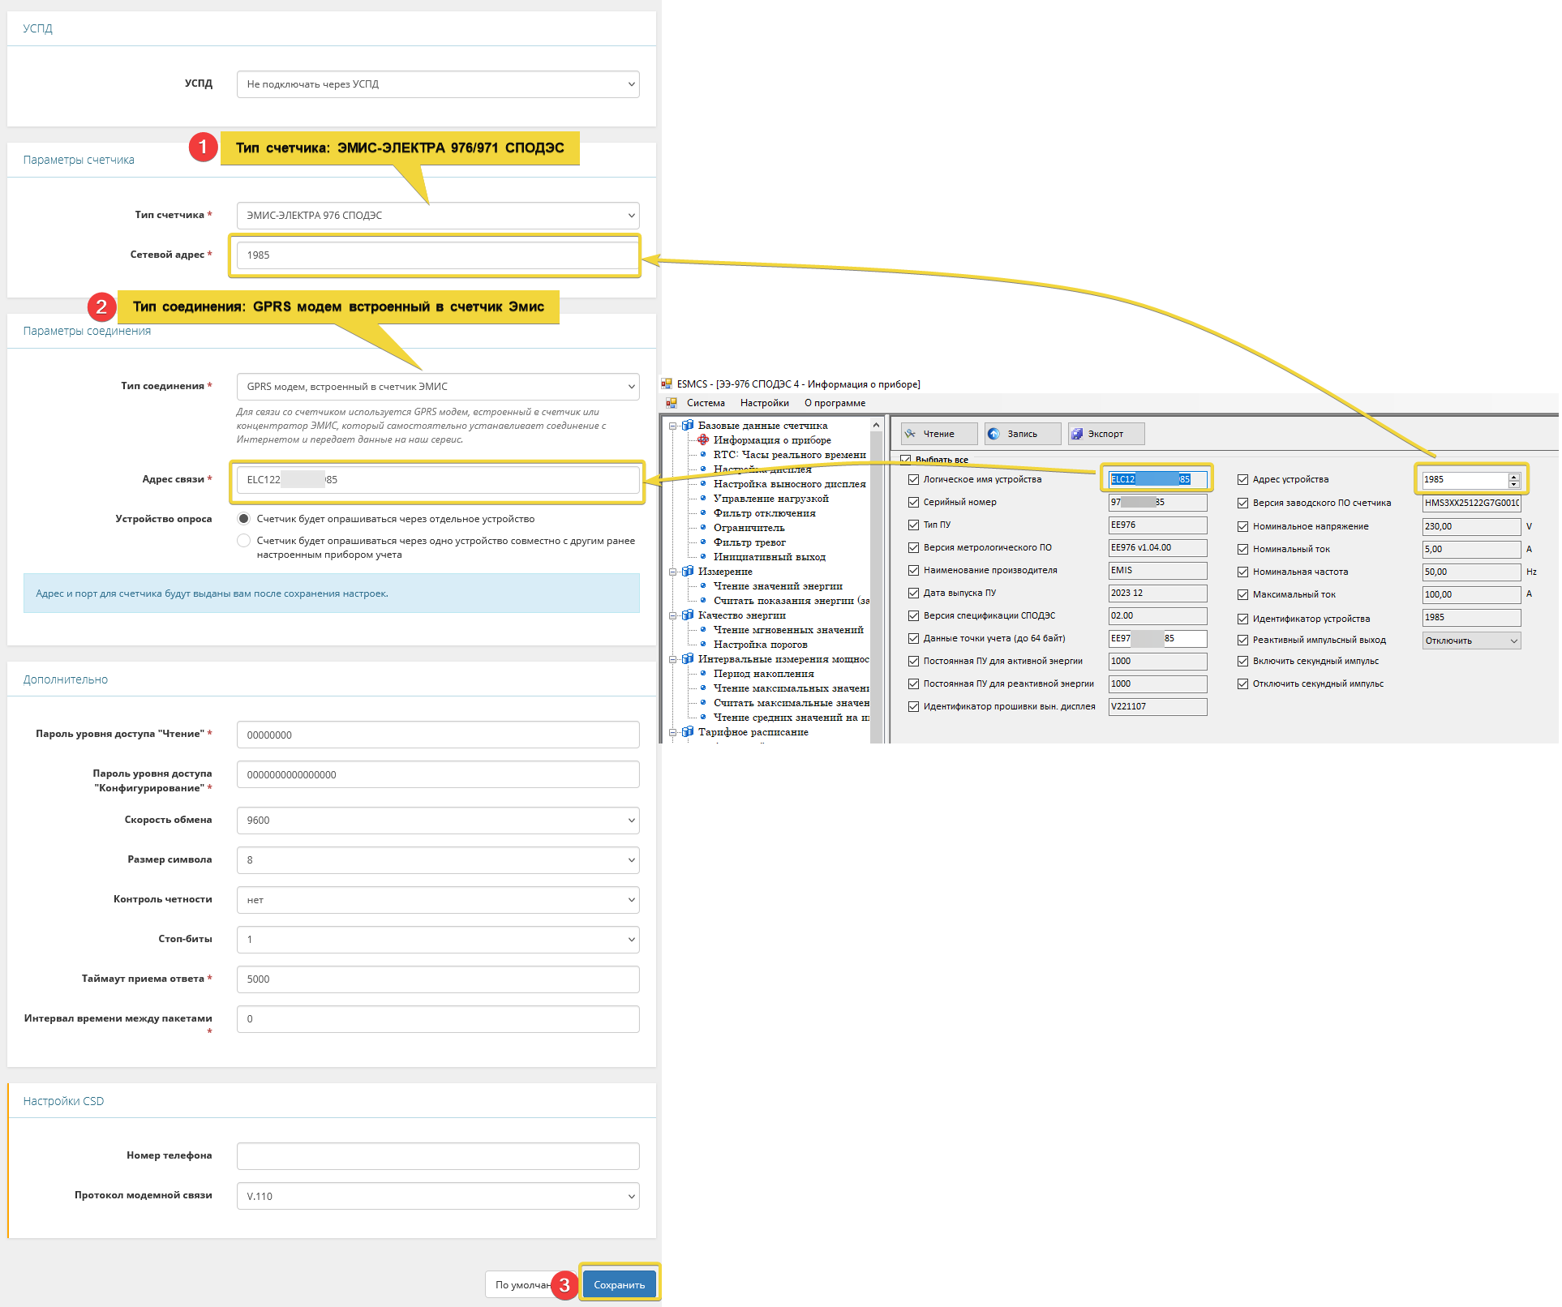This screenshot has height=1307, width=1562.
Task: Open the Информация о приборе tree node
Action: (x=771, y=440)
